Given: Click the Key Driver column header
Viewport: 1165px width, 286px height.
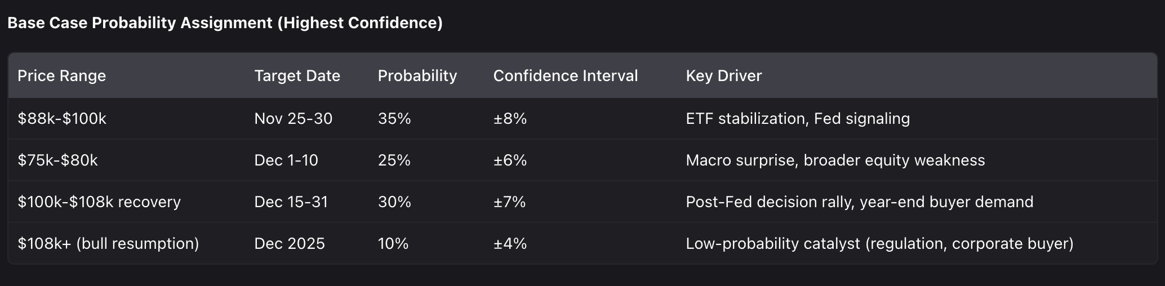Looking at the screenshot, I should click(723, 76).
